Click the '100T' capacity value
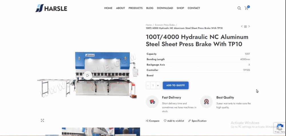Viewport: 286px width, 136px height. pos(247,54)
